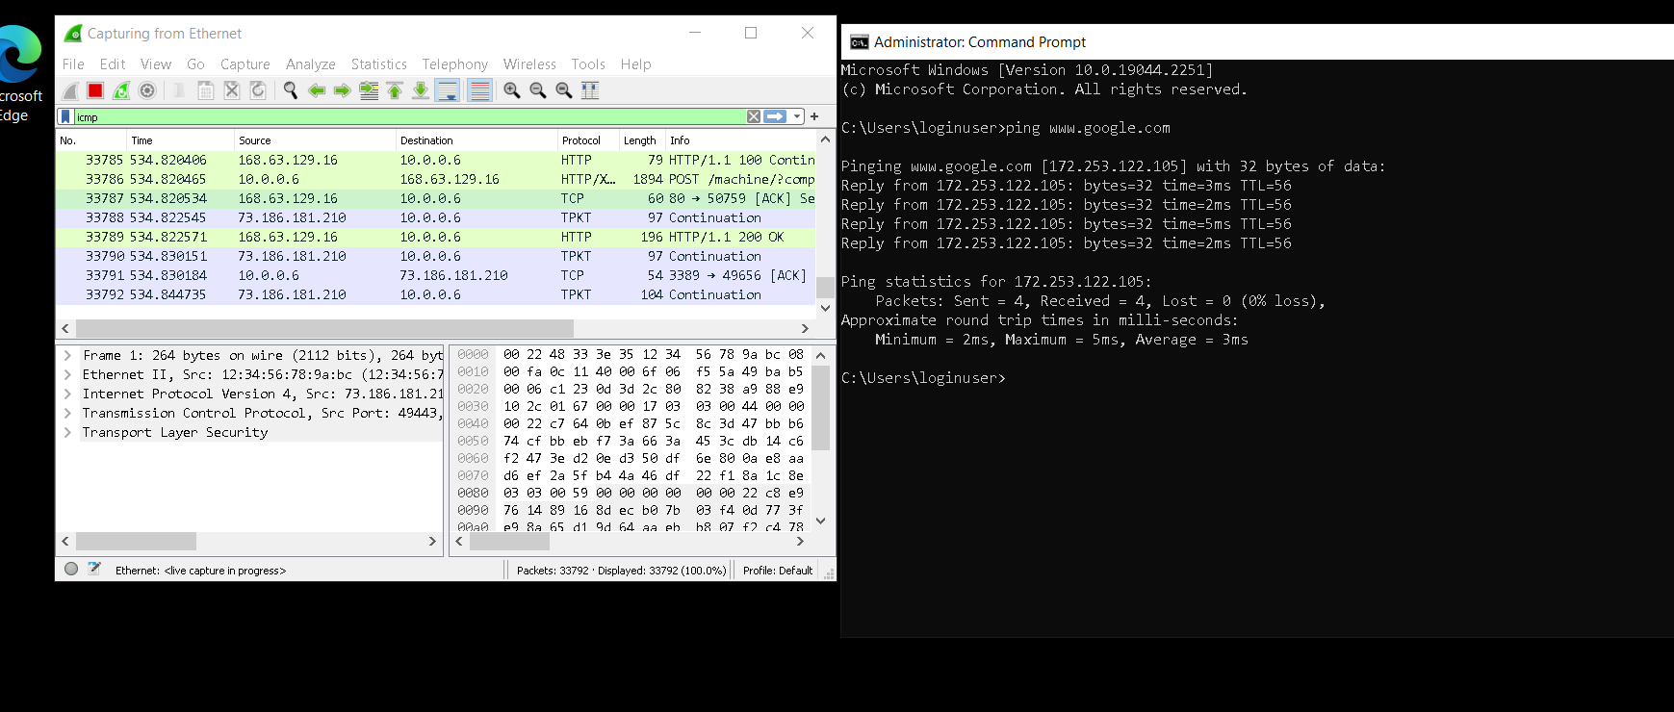Jump to the last packet
1674x712 pixels.
click(x=421, y=90)
